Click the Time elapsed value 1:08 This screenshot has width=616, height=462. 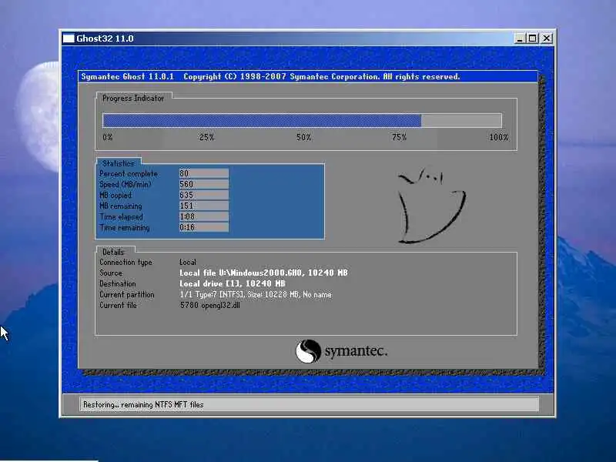click(x=204, y=216)
